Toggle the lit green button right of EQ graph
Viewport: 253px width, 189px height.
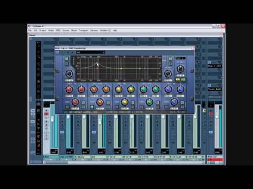(x=170, y=59)
